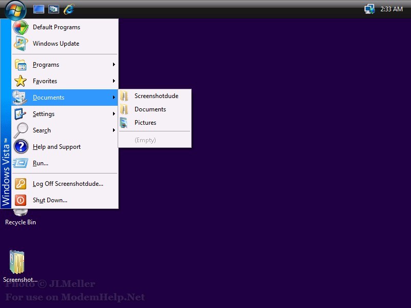
Task: Choose Run... from the Start menu
Action: click(x=65, y=163)
